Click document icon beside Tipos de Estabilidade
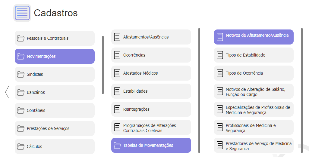Screen dimensions: 309x157 [x=220, y=55]
